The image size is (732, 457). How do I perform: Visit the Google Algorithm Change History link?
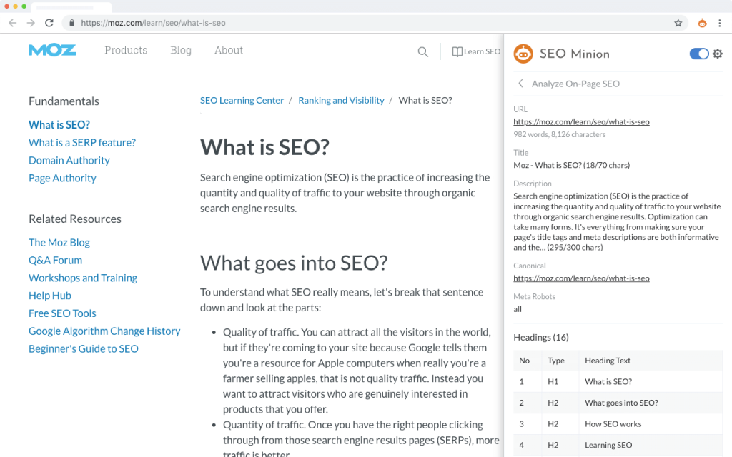[x=104, y=331]
